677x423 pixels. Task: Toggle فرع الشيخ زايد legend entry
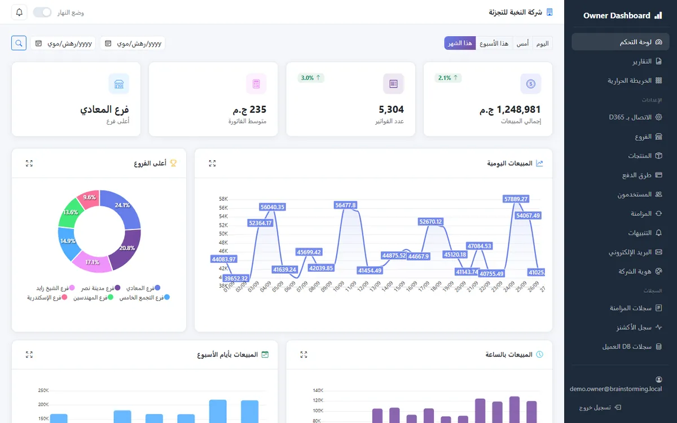click(x=55, y=288)
